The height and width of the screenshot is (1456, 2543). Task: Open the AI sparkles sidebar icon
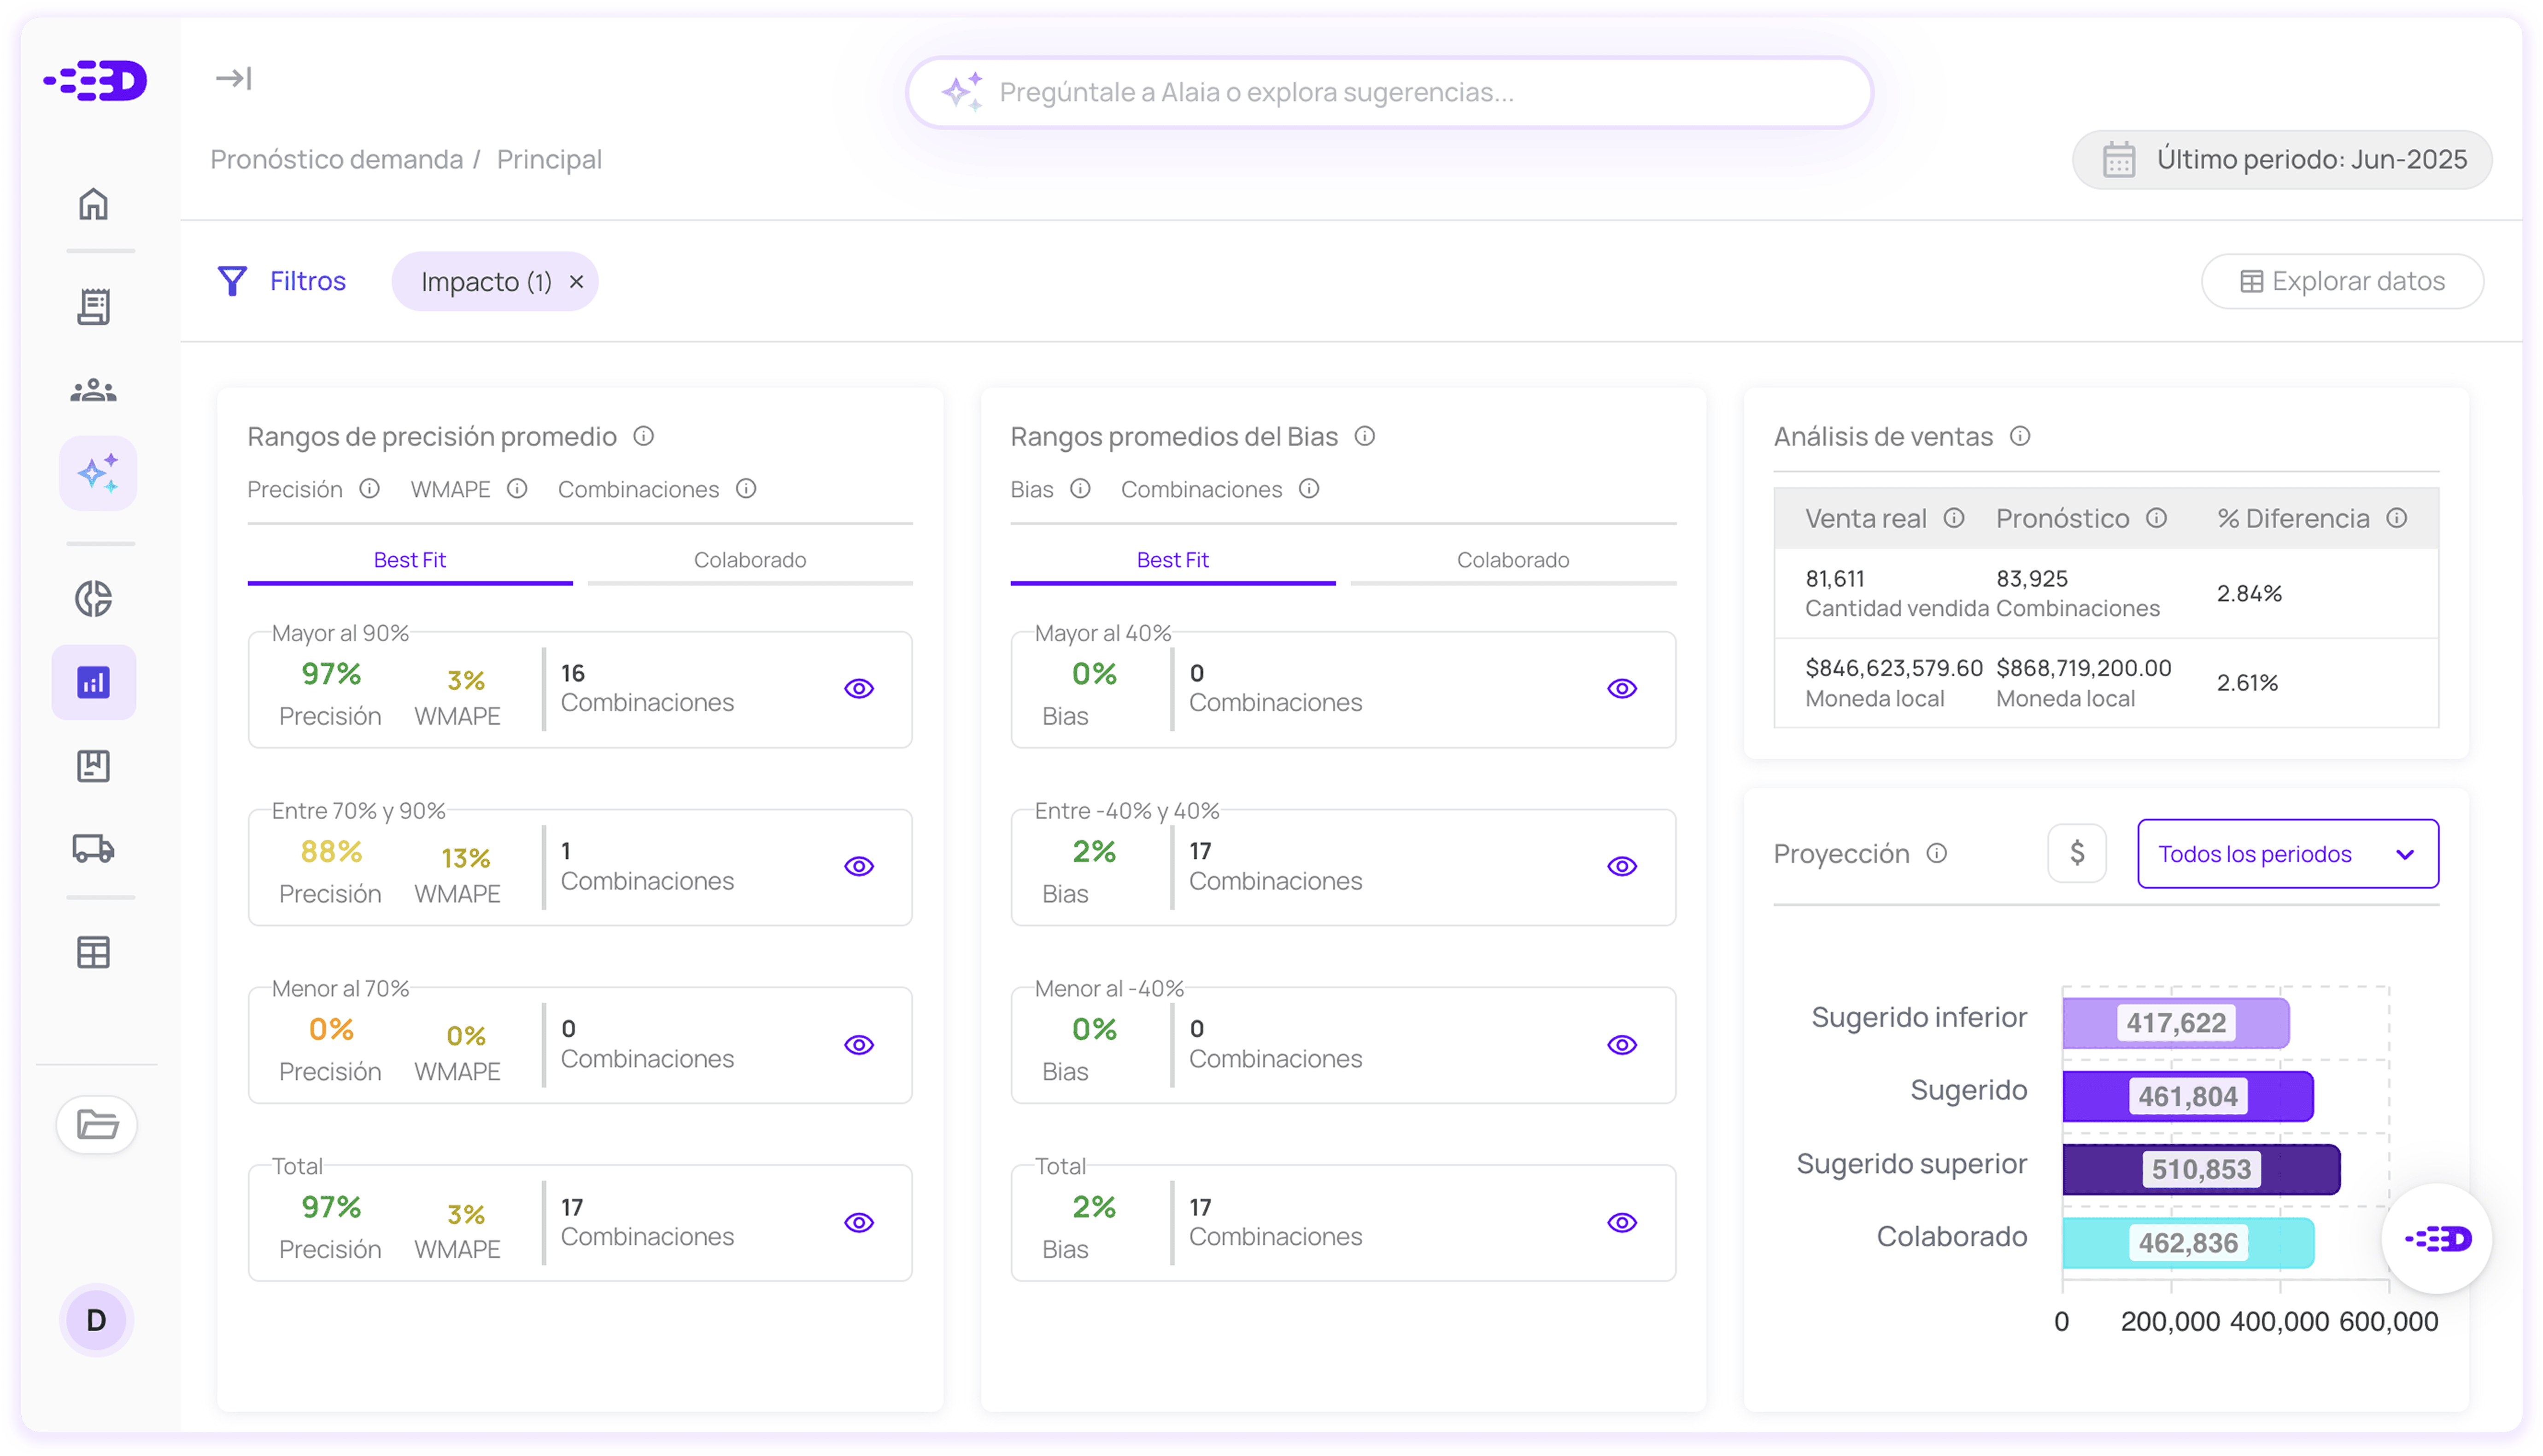[97, 473]
